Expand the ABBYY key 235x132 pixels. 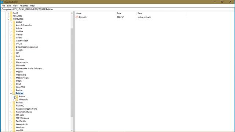point(11,22)
